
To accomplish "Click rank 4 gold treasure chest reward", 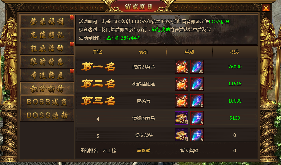I will (182, 118).
